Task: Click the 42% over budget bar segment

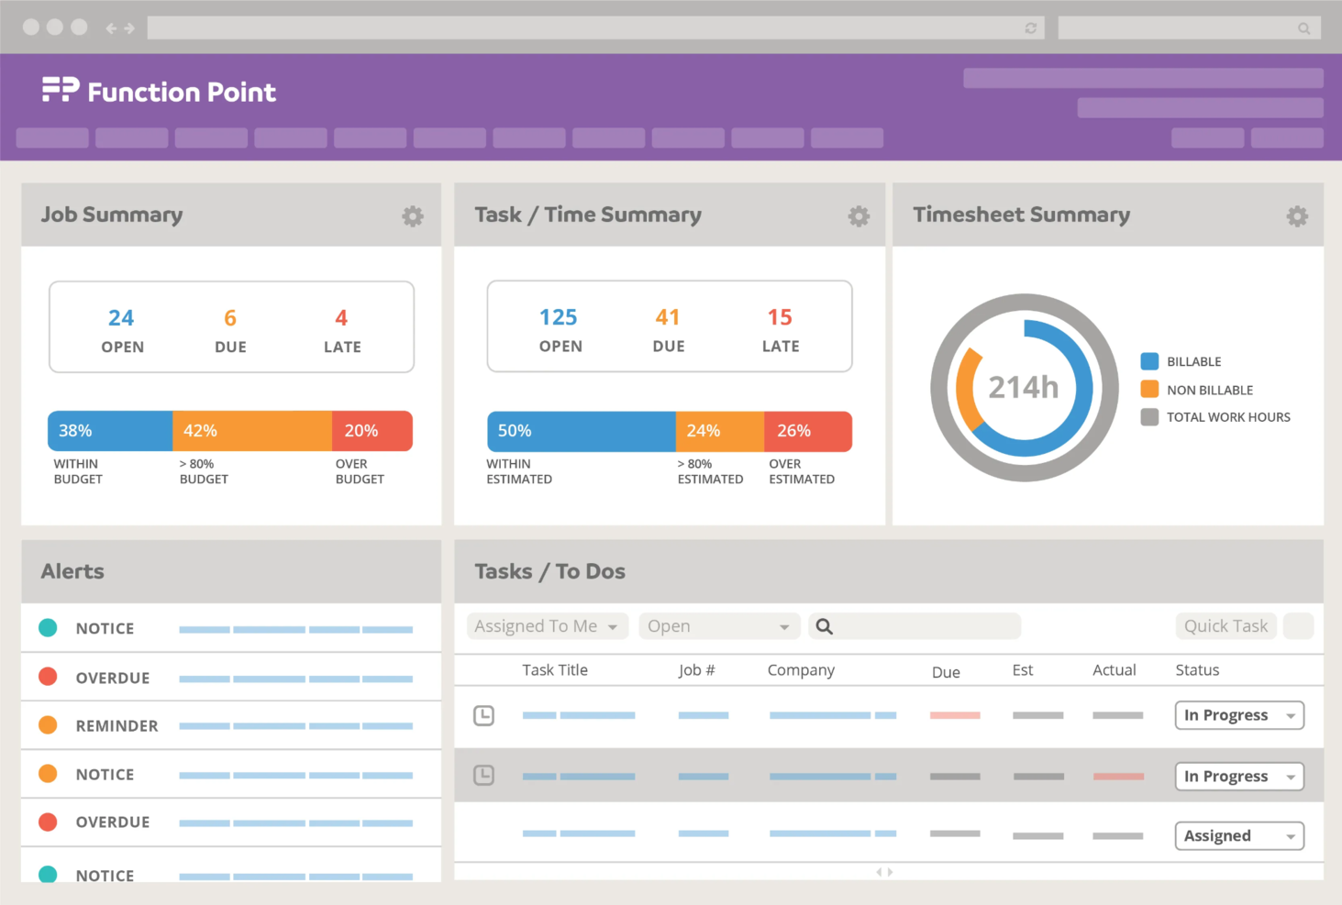Action: [252, 431]
